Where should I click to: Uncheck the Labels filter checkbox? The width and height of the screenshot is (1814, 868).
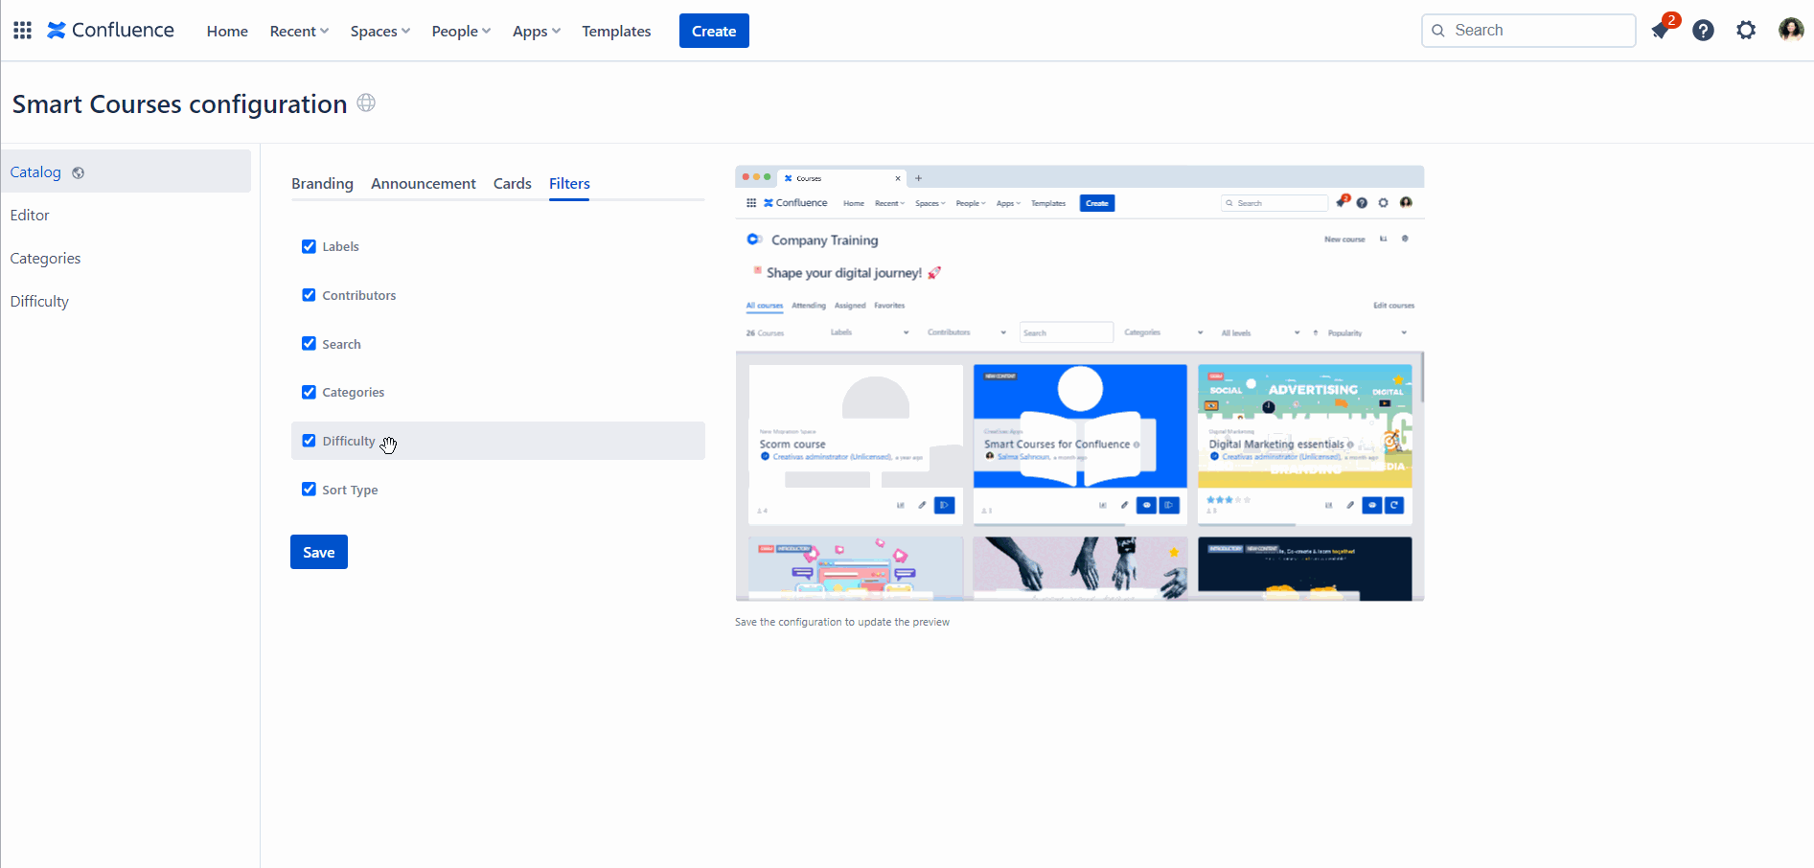coord(309,246)
